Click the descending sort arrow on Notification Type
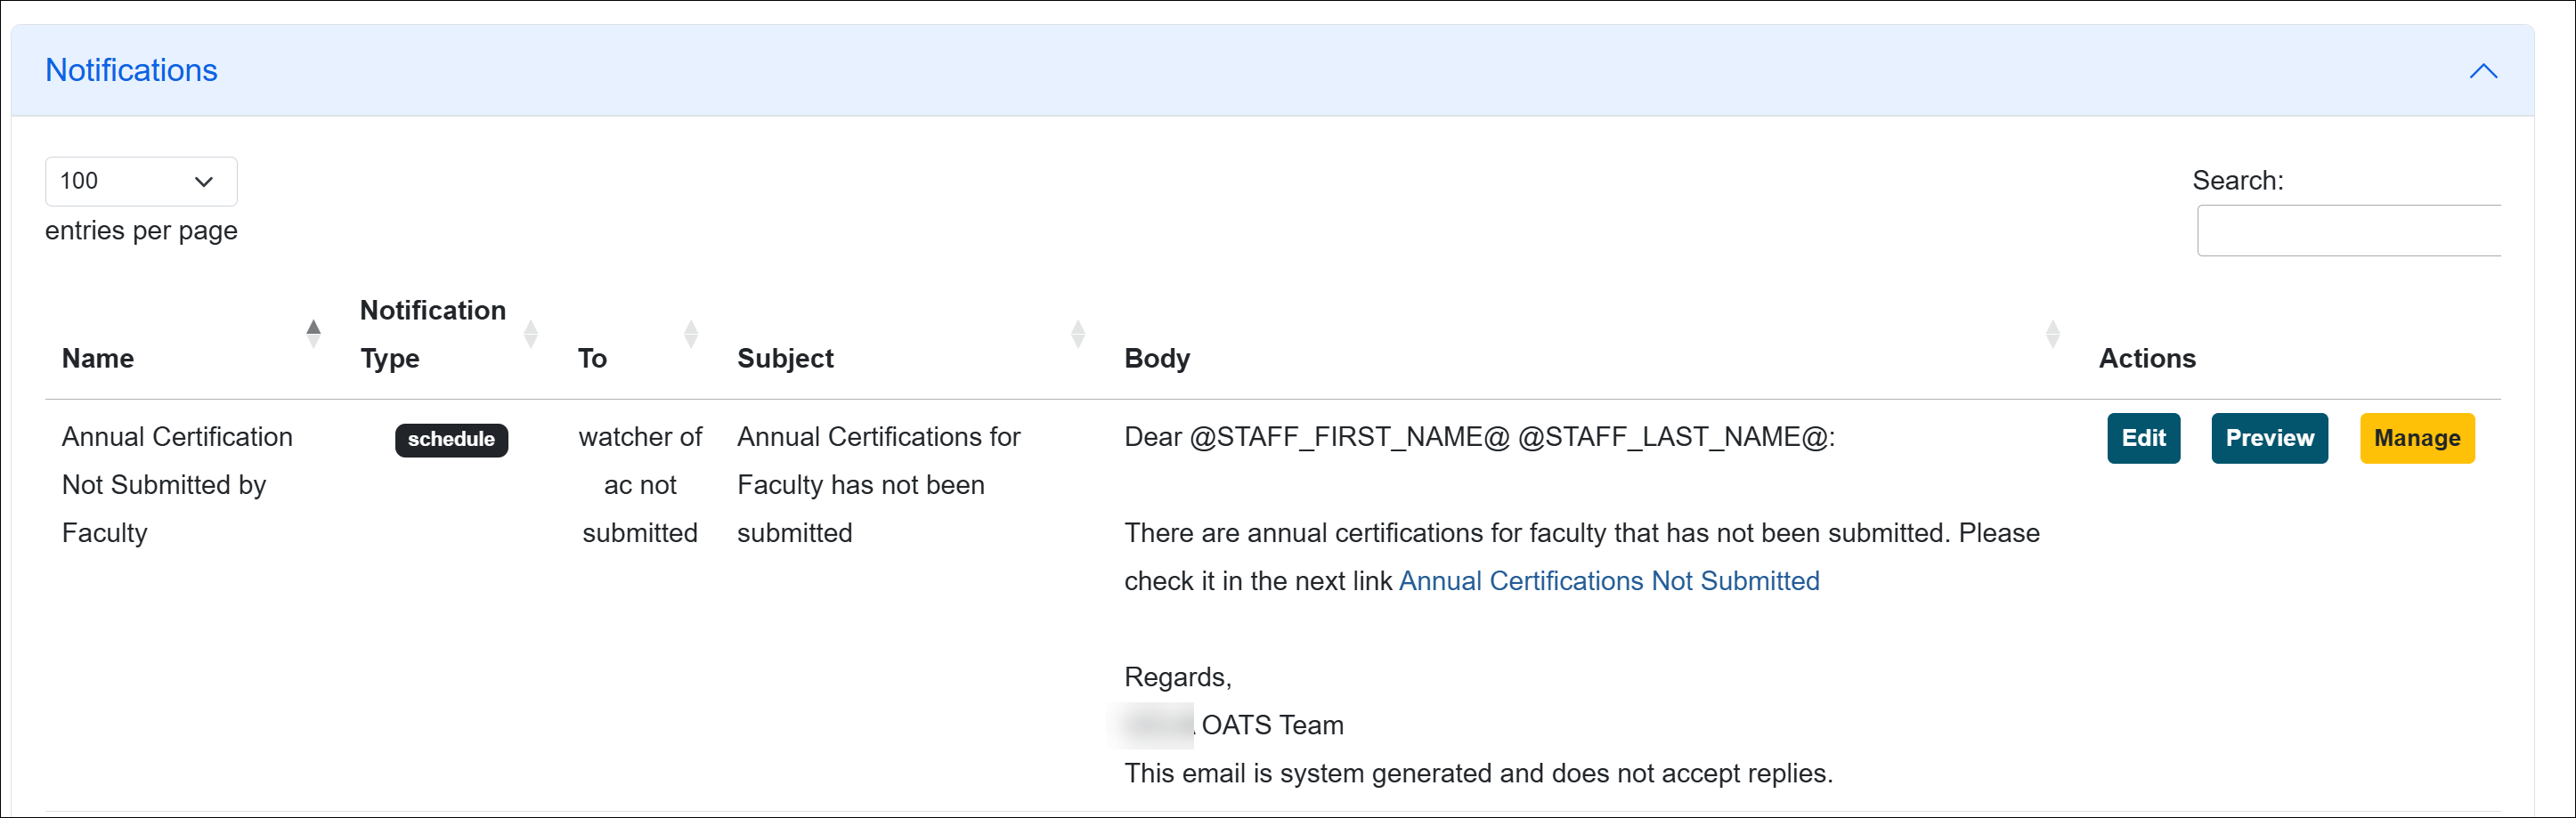Viewport: 2576px width, 818px height. pos(530,342)
